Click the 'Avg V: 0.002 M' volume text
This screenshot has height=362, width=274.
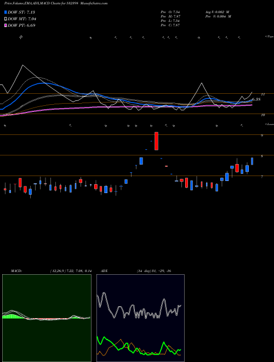coord(217,12)
